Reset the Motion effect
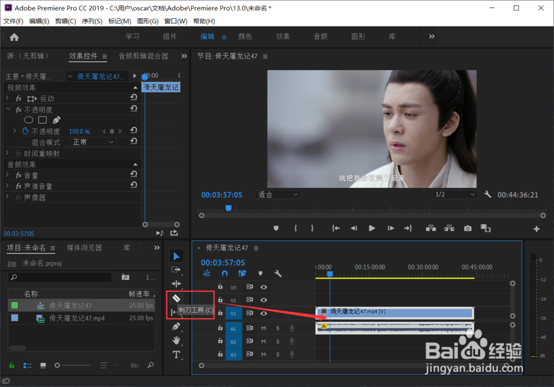 pyautogui.click(x=134, y=97)
